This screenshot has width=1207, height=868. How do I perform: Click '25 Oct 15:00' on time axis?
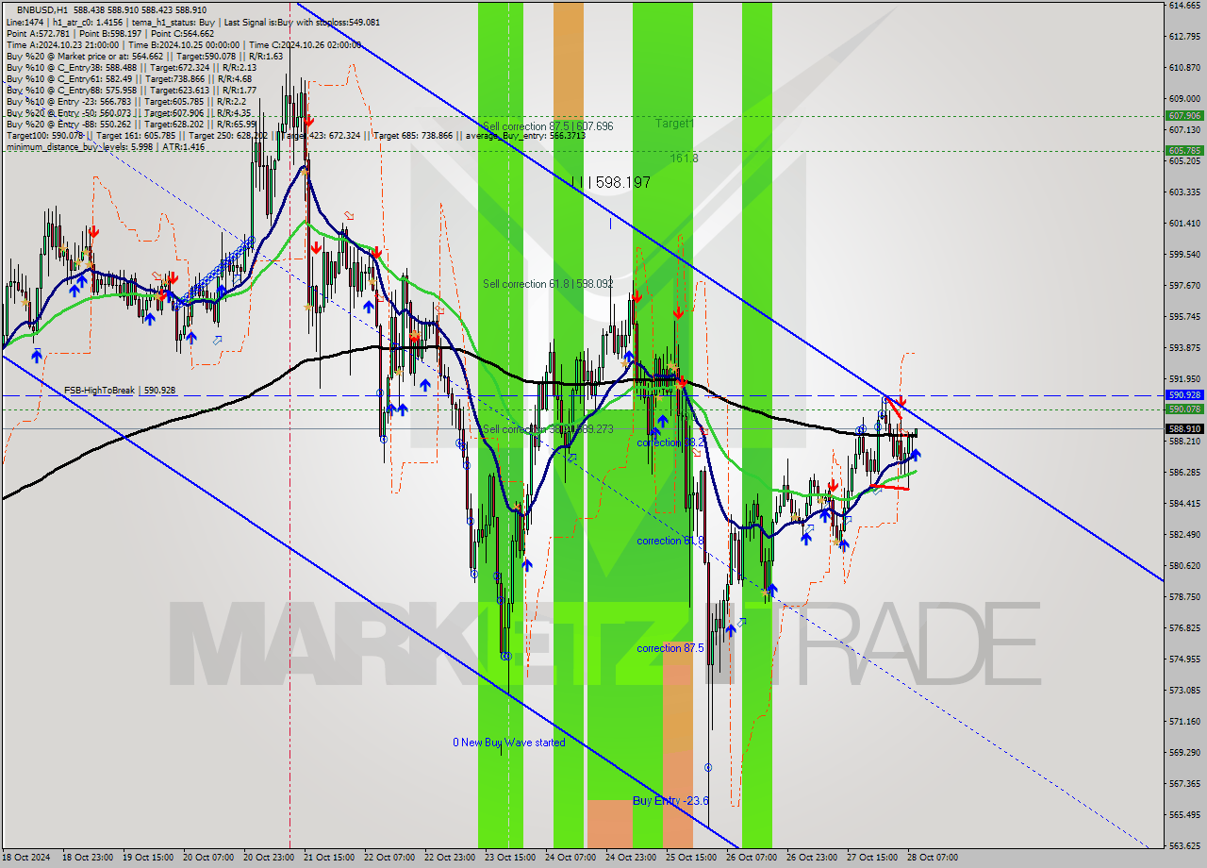pos(690,858)
